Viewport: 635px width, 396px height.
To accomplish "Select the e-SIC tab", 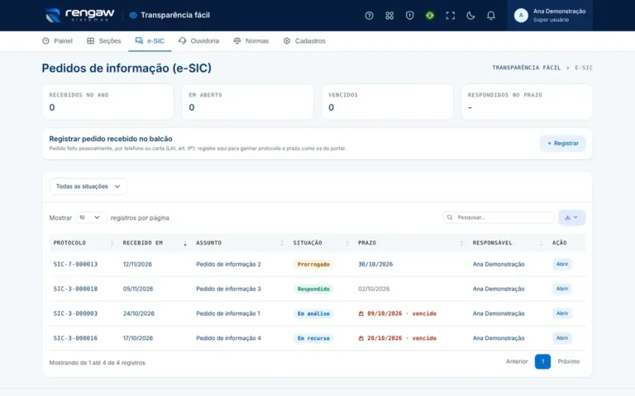I will coord(150,40).
